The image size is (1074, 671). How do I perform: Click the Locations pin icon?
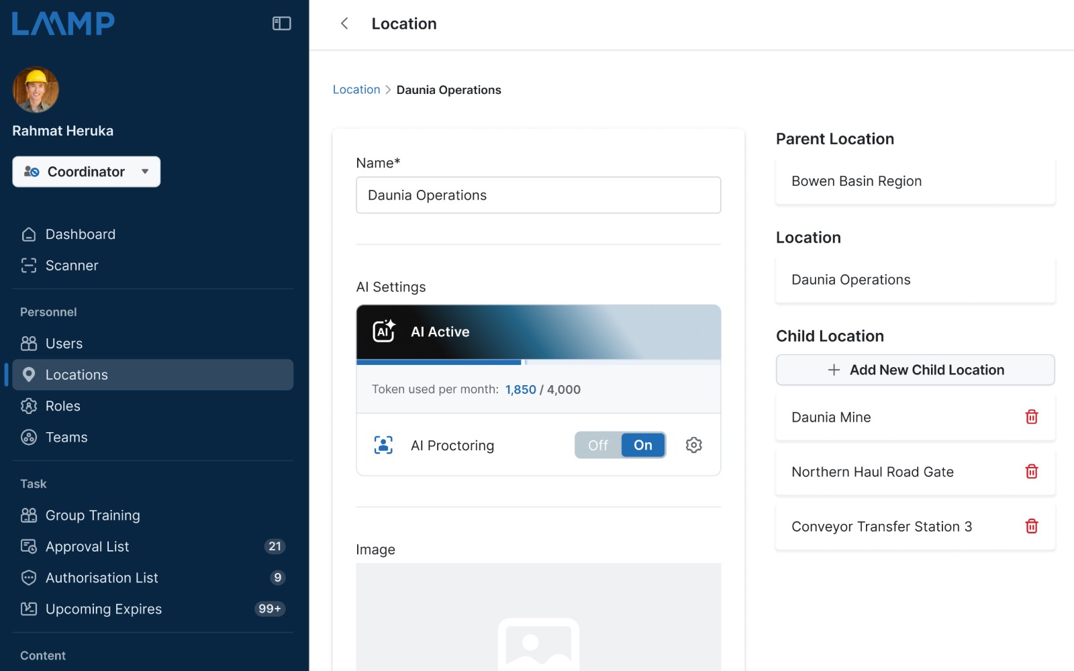click(x=29, y=374)
